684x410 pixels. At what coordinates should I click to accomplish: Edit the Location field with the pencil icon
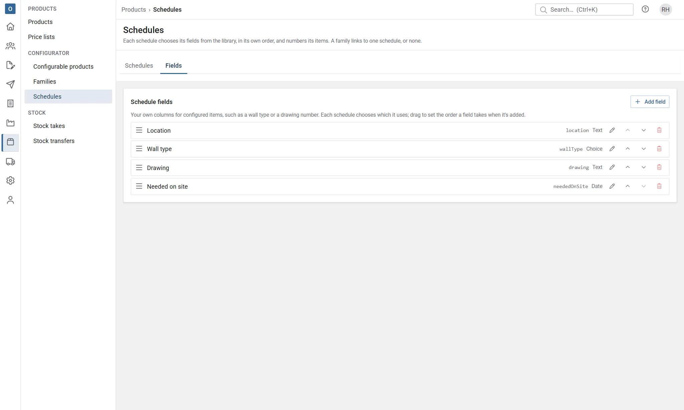(x=612, y=130)
